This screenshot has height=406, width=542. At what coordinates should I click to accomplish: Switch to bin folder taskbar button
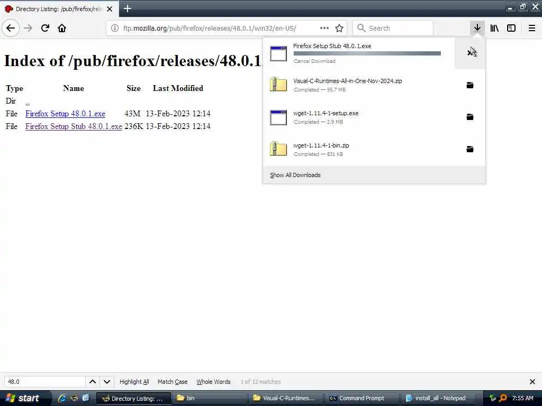[x=210, y=398]
